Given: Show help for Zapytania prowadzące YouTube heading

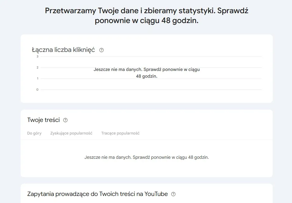Looking at the screenshot, I should [173, 194].
